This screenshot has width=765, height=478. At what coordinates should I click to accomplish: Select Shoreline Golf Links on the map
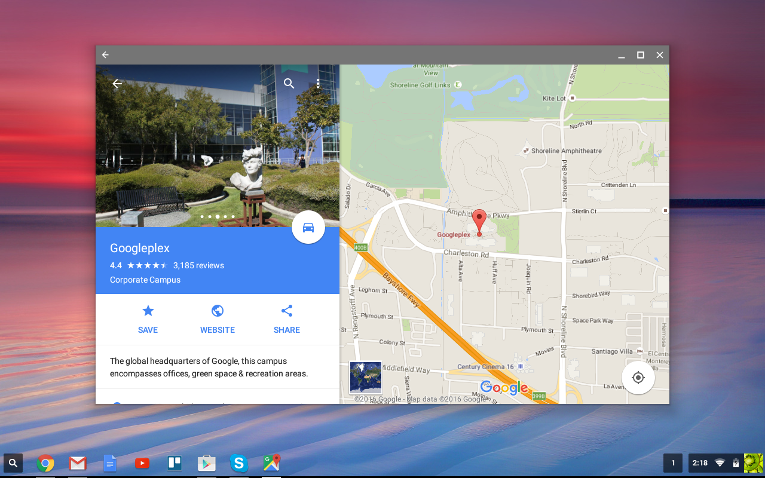pos(420,85)
